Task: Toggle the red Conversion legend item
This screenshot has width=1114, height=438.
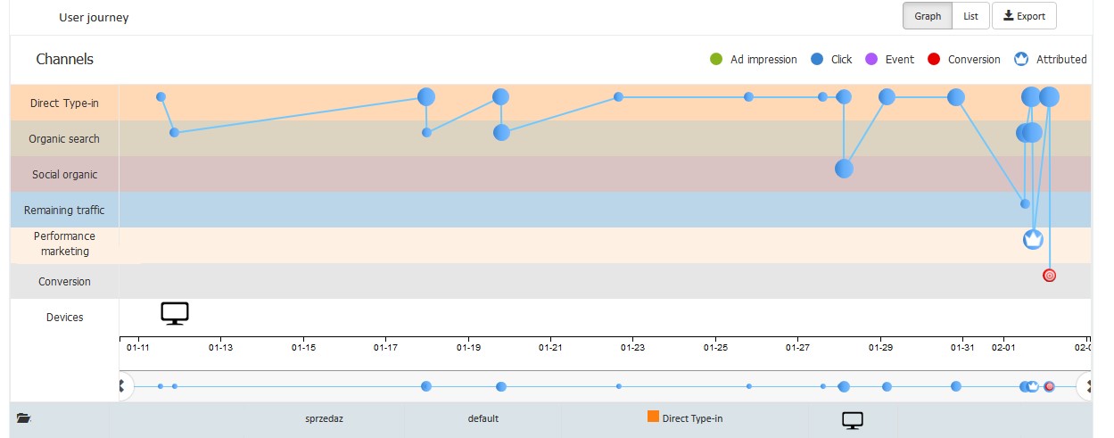Action: (x=933, y=60)
